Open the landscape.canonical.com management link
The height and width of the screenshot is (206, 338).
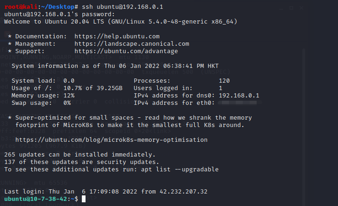[132, 44]
